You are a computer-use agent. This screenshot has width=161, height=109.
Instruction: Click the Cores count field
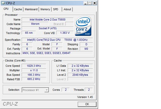(x=66, y=90)
